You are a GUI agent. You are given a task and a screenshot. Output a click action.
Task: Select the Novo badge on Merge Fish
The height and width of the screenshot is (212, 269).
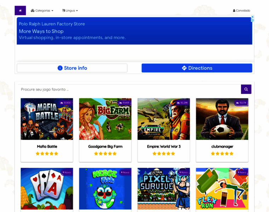point(125,172)
